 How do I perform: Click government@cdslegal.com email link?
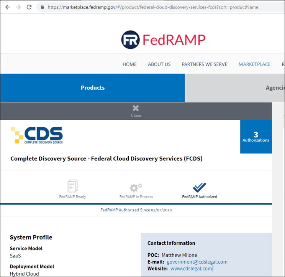click(197, 262)
